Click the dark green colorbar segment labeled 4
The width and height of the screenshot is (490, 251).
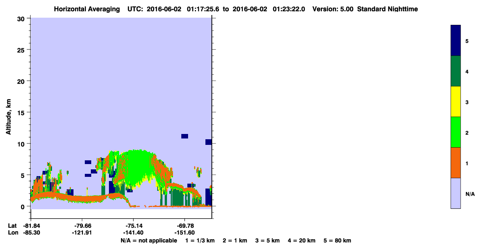tap(456, 71)
